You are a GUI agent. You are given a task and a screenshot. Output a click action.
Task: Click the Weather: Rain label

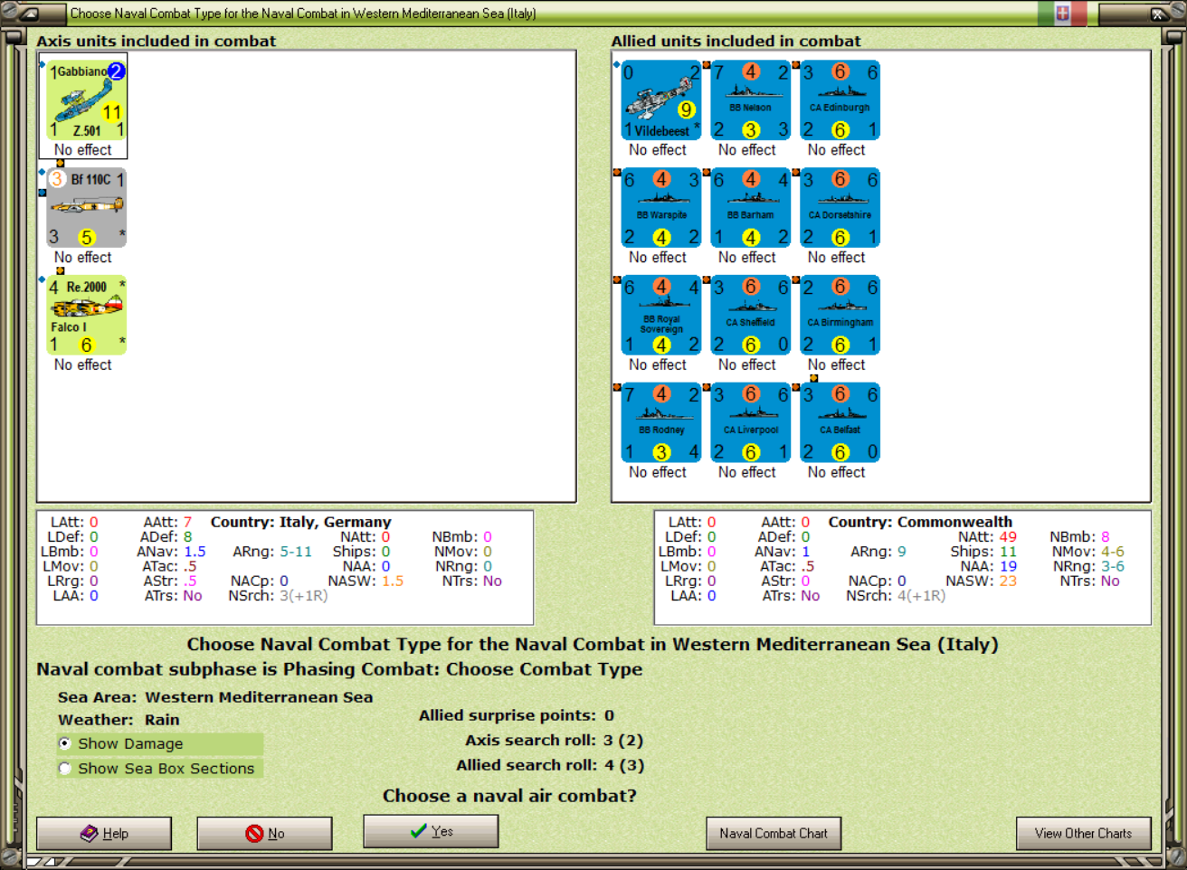tap(119, 720)
